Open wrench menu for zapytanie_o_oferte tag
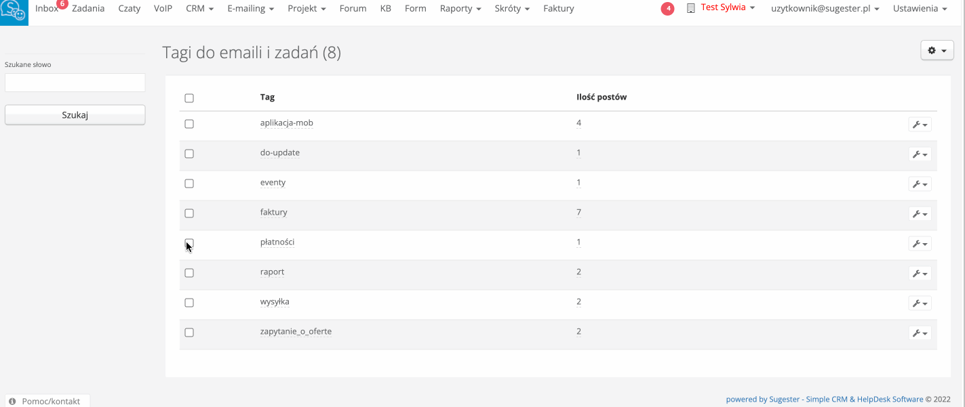This screenshot has height=407, width=965. tap(920, 333)
